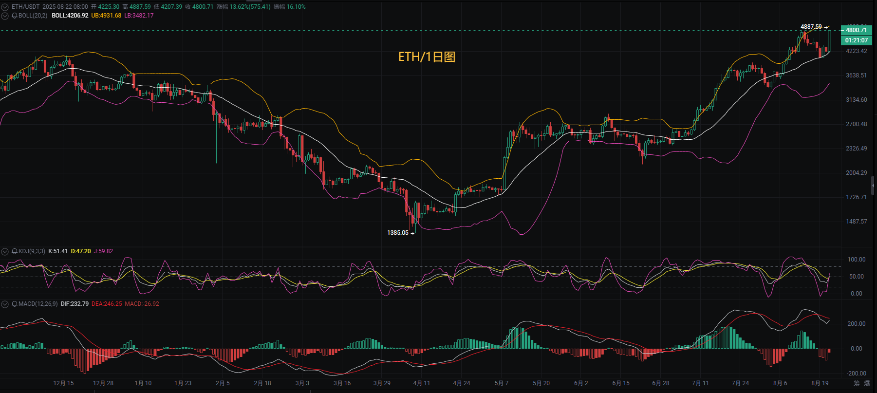
Task: Click the 6月 15 date label
Action: tap(621, 383)
